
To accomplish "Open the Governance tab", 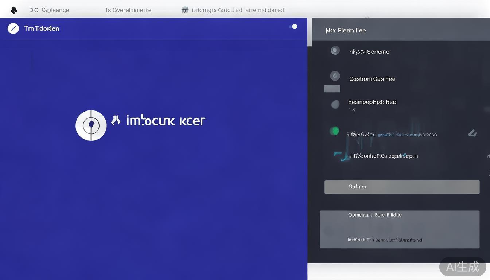I will point(128,10).
